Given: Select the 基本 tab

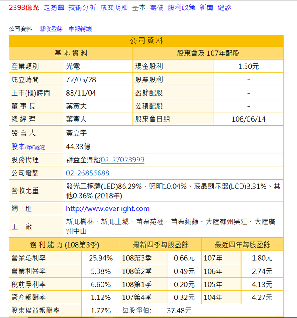Looking at the screenshot, I should click(139, 7).
